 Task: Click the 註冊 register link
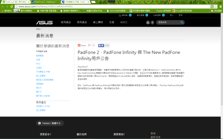(x=180, y=15)
